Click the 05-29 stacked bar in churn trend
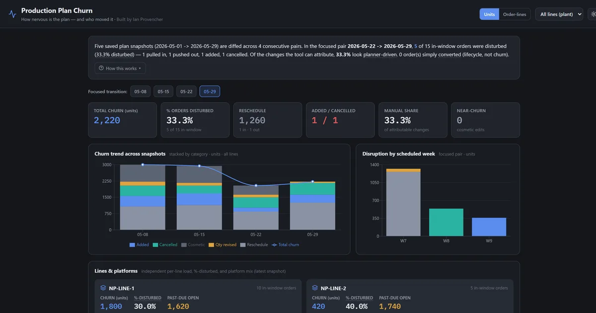This screenshot has height=313, width=596. click(x=312, y=206)
